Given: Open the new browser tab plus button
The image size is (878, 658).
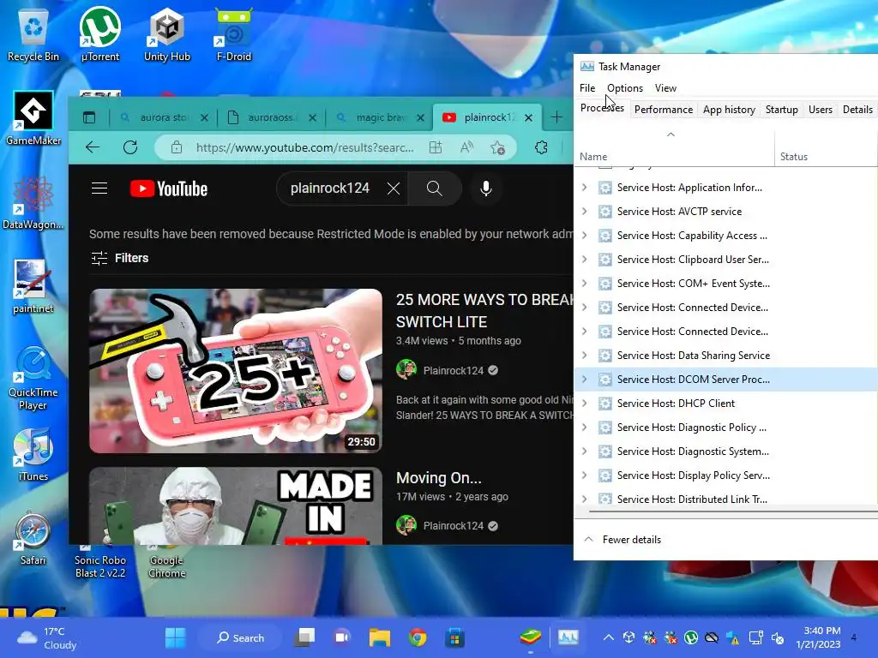Looking at the screenshot, I should click(556, 117).
